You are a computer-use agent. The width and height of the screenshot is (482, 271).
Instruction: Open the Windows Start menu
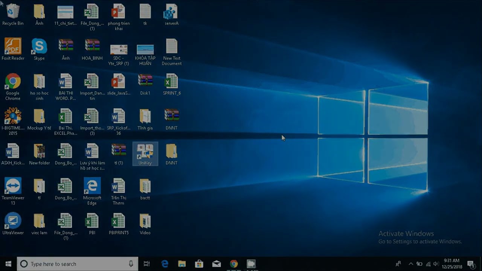click(x=8, y=264)
